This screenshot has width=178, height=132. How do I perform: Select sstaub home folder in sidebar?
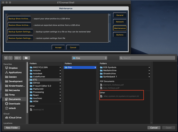pyautogui.click(x=11, y=108)
